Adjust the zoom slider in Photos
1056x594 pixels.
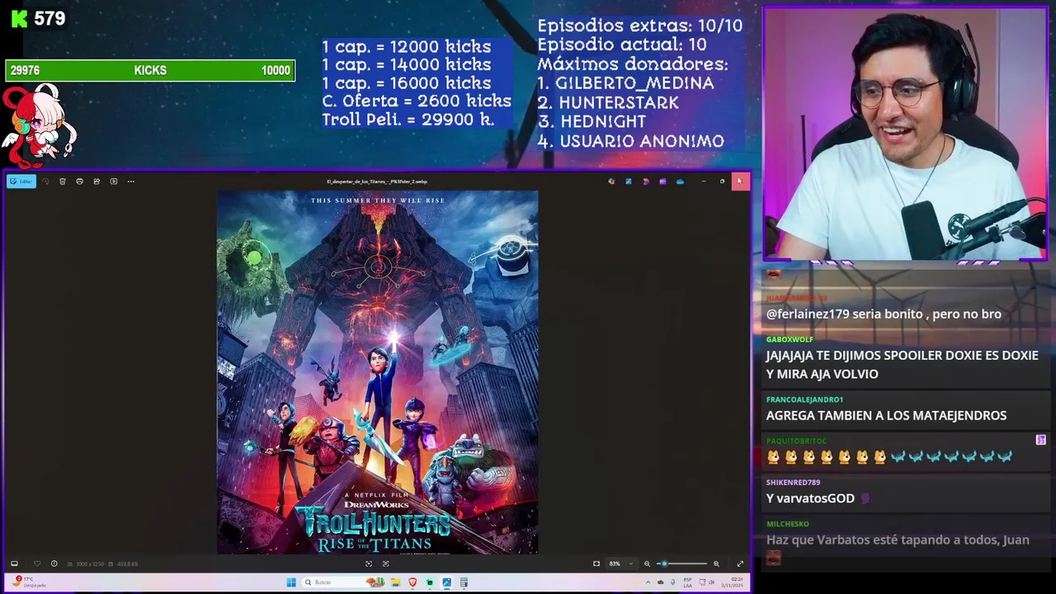coord(682,563)
